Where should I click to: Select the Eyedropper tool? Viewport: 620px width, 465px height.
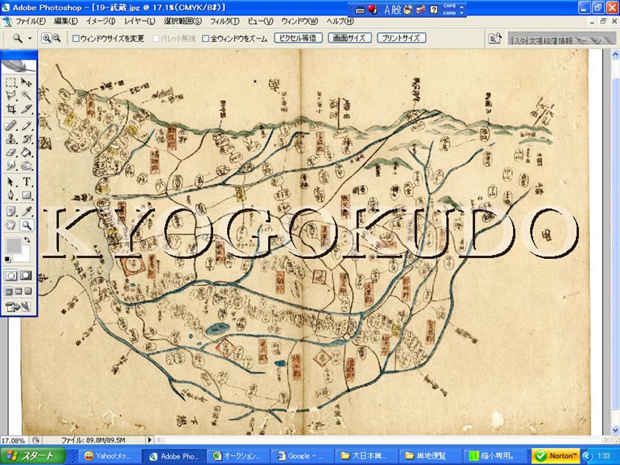point(27,211)
